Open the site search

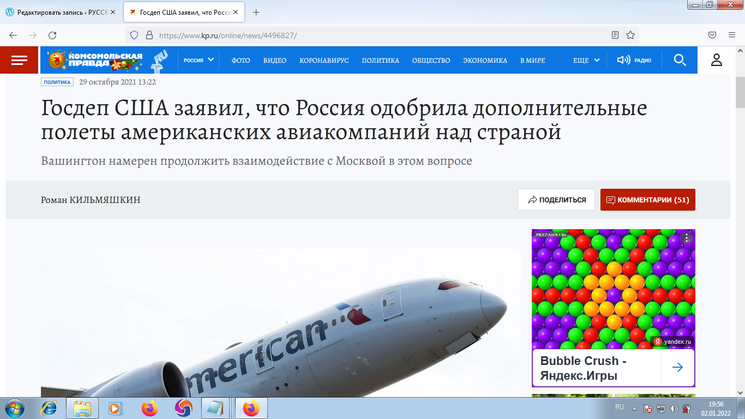point(680,60)
